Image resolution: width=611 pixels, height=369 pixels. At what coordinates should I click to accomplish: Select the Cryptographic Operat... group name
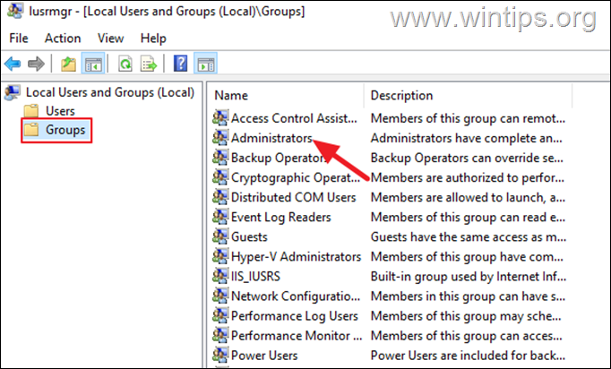point(296,177)
